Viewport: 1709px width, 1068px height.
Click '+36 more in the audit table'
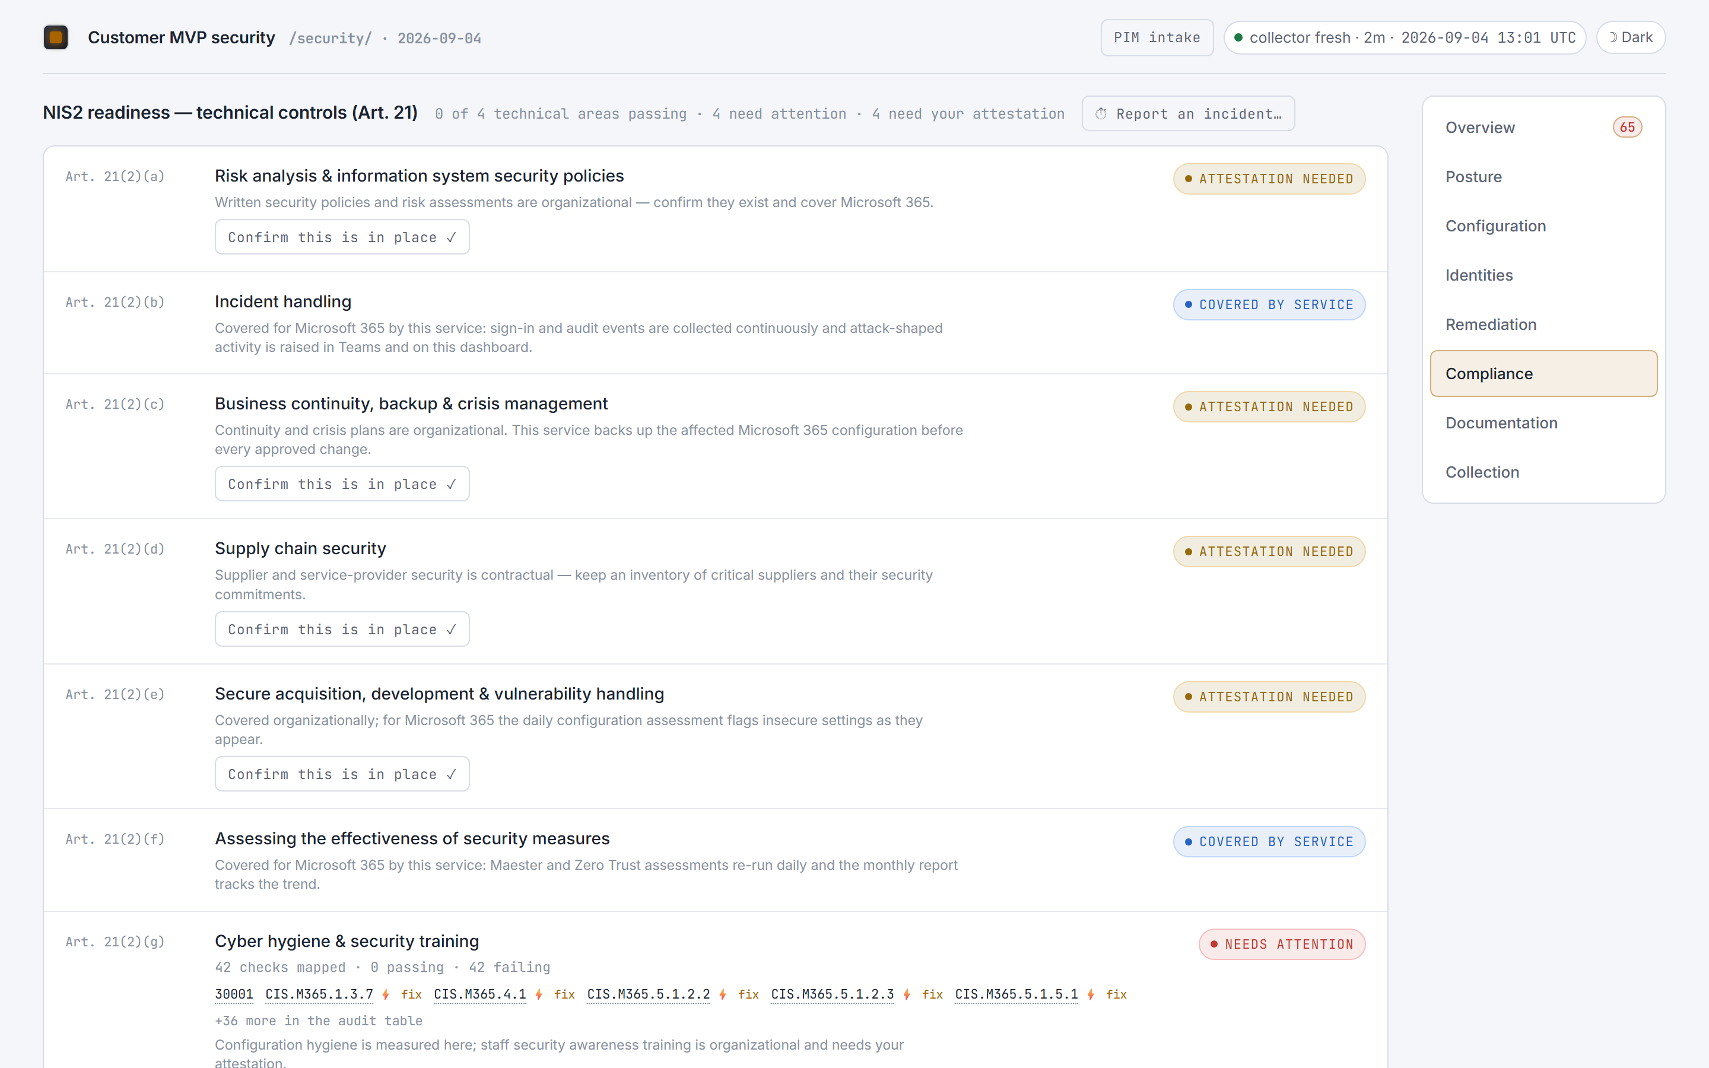click(319, 1021)
